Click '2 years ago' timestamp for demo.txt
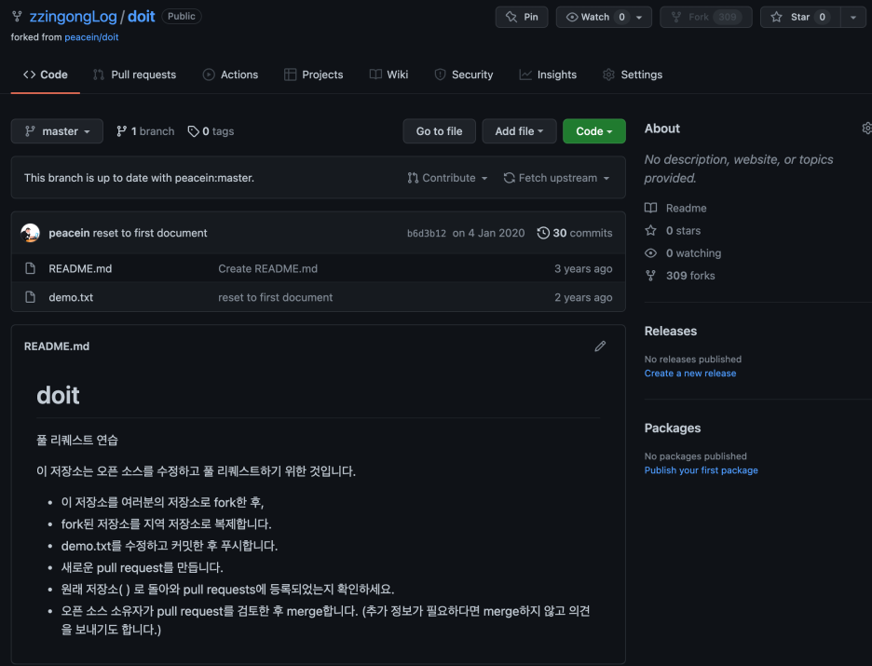The image size is (872, 666). [583, 297]
